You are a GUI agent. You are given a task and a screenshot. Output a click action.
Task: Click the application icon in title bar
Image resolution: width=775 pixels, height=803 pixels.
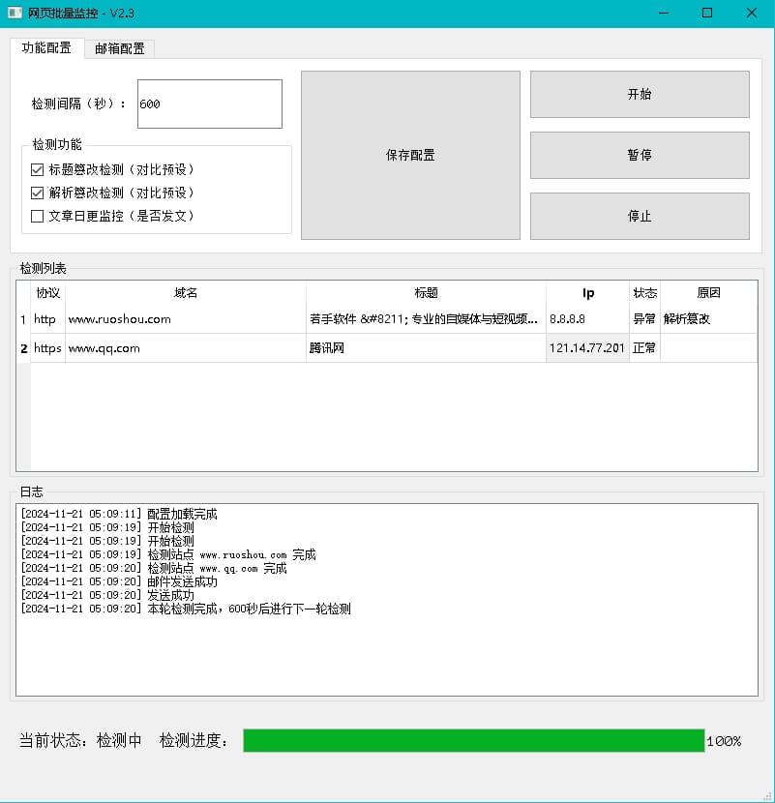point(15,13)
